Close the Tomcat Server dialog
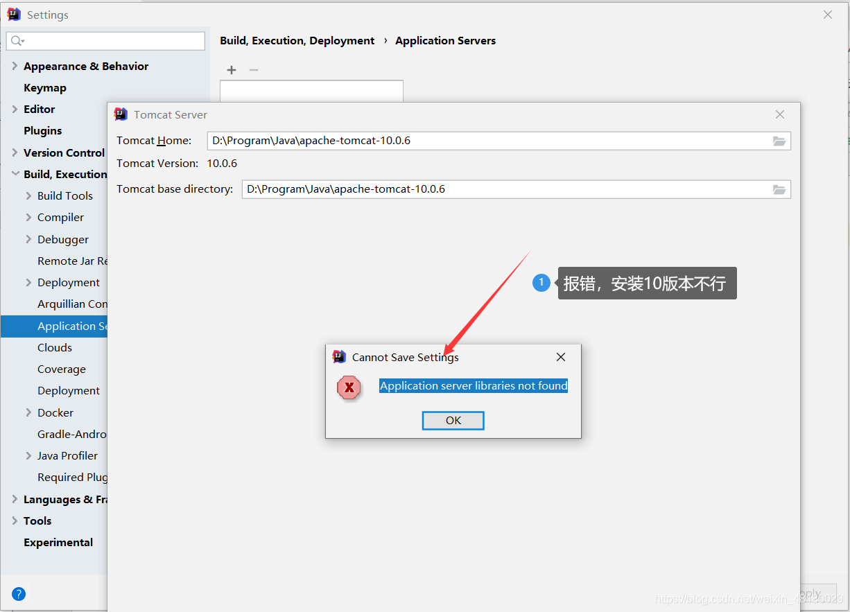This screenshot has width=850, height=612. click(x=780, y=114)
